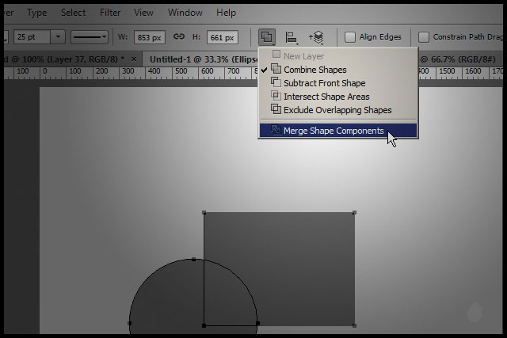This screenshot has width=507, height=338.
Task: Click the Path operations icon in options bar
Action: pyautogui.click(x=267, y=37)
